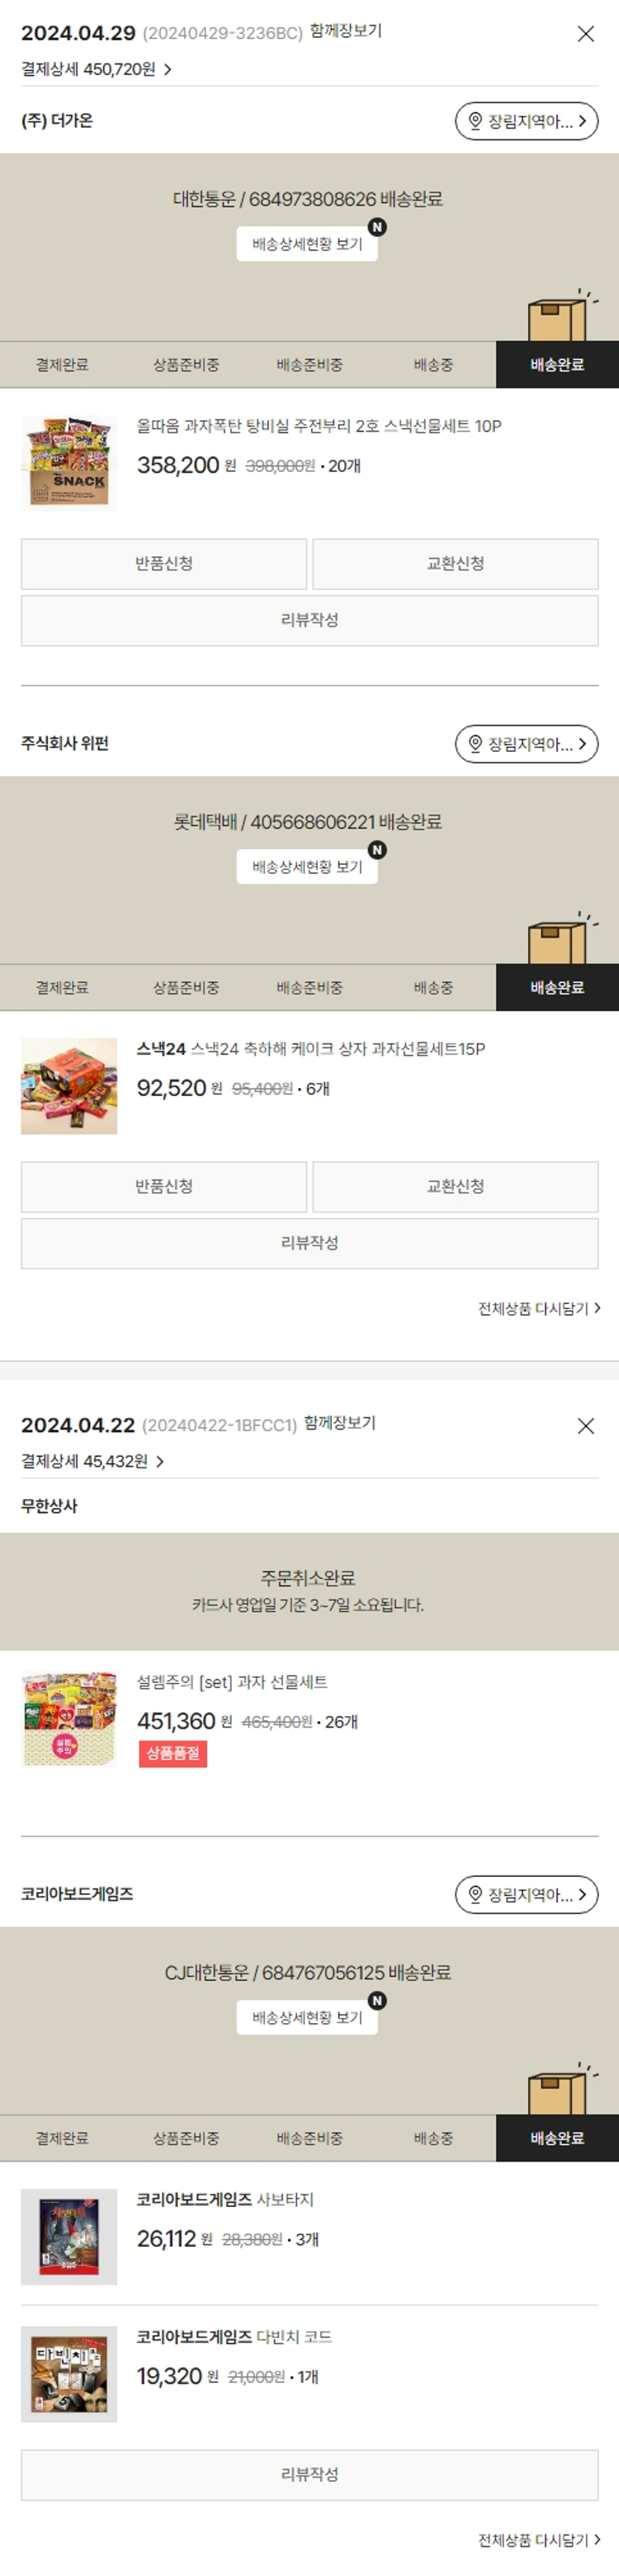Re-add all items from 2024.04.29 order
Screen dimensions: 619x2576
[539, 1308]
